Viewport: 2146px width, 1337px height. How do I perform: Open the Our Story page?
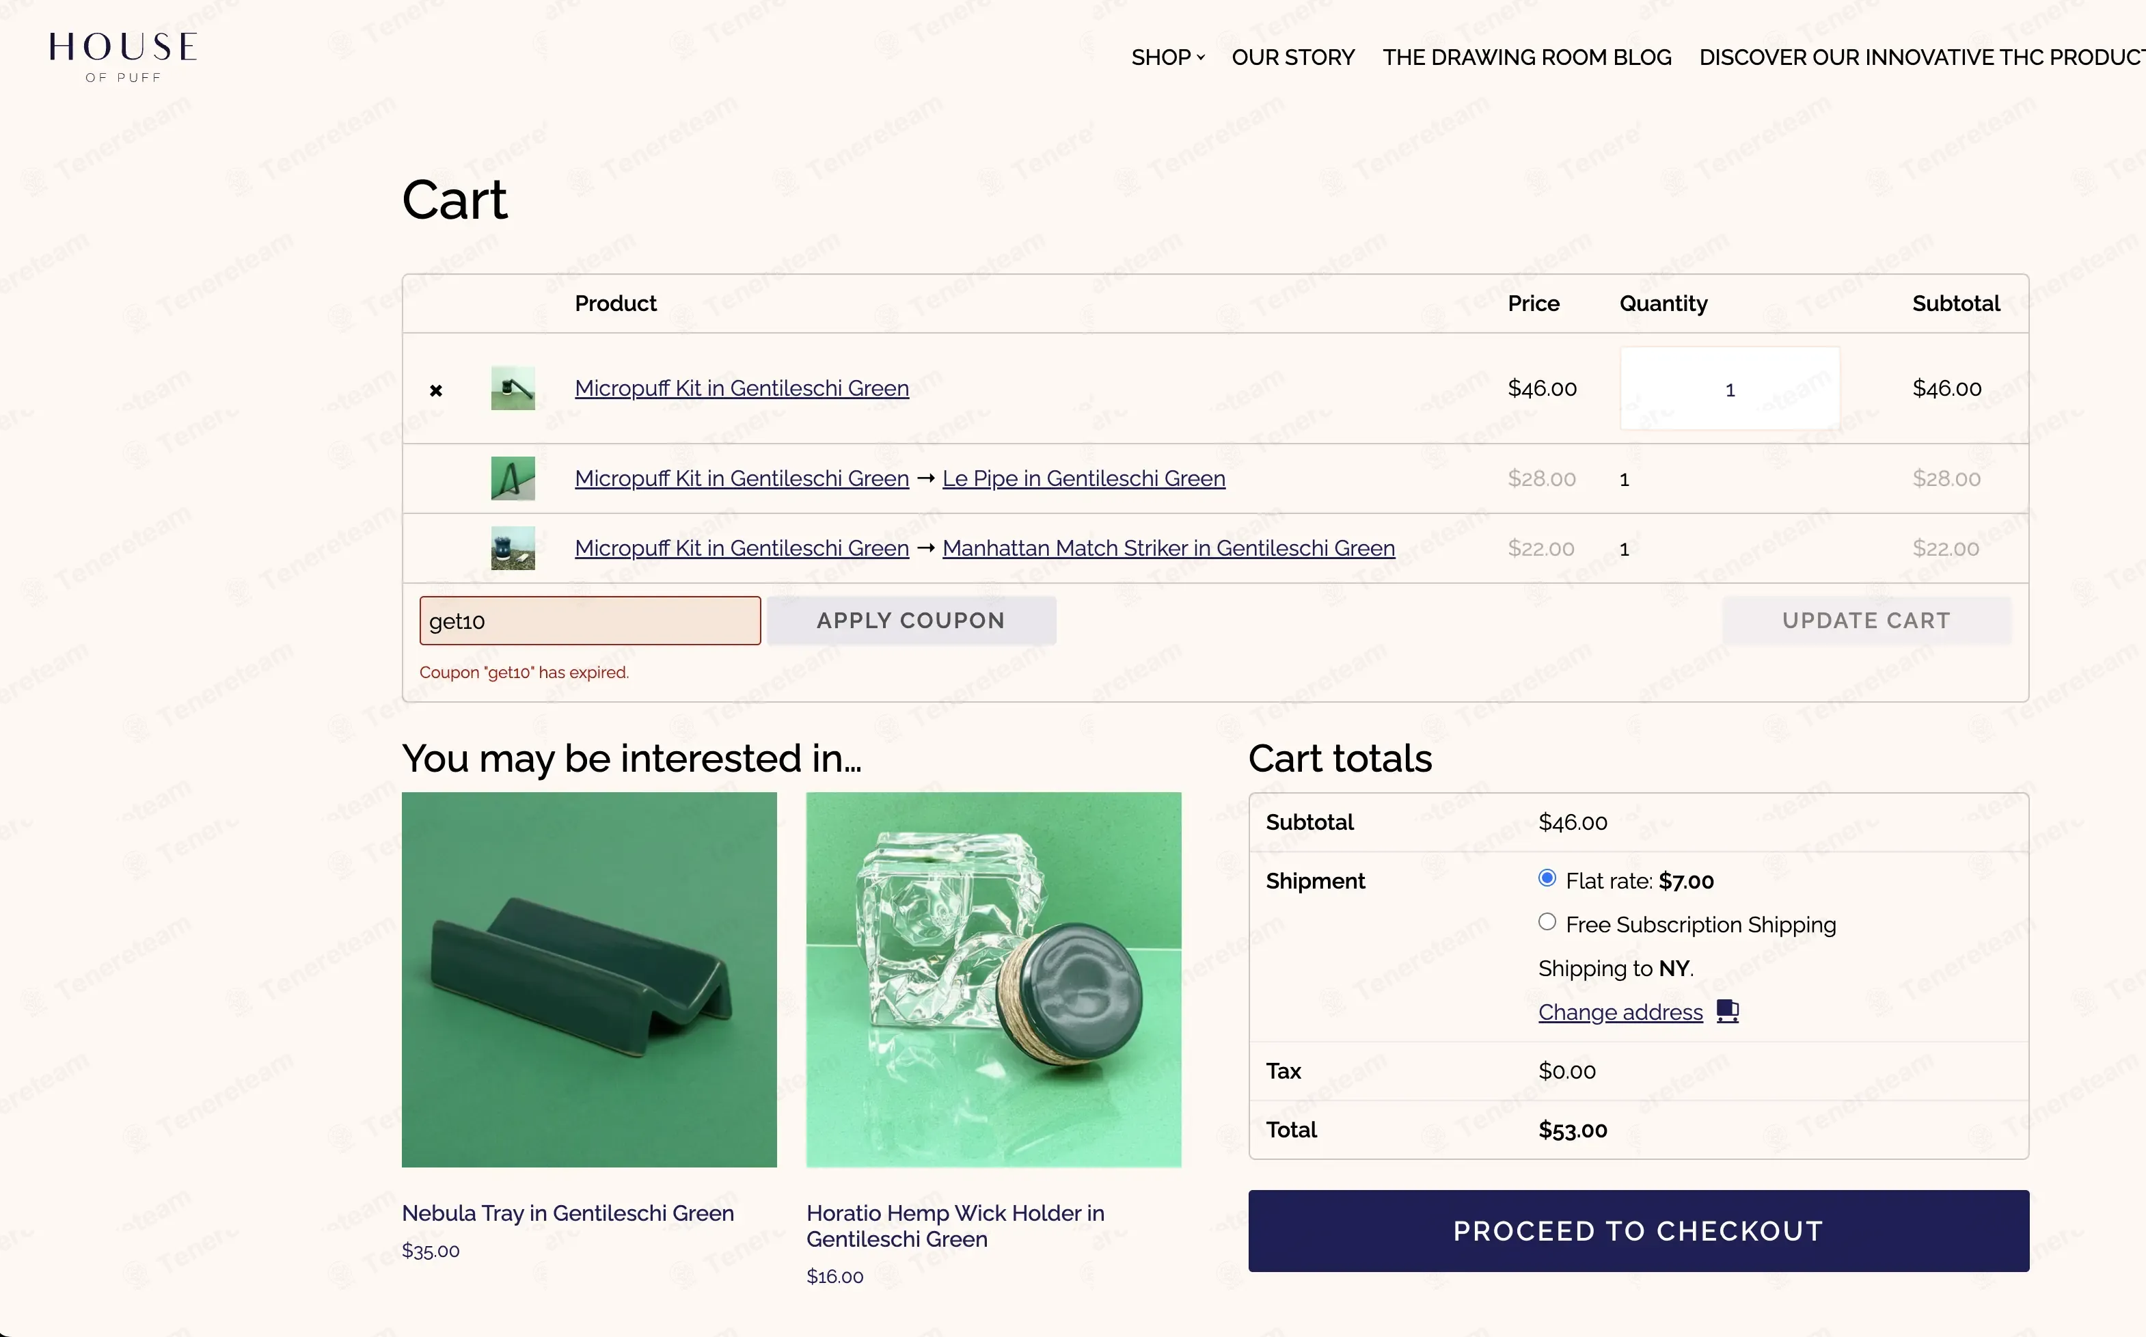pos(1293,57)
